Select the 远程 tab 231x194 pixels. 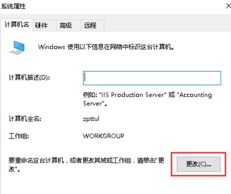pos(90,25)
